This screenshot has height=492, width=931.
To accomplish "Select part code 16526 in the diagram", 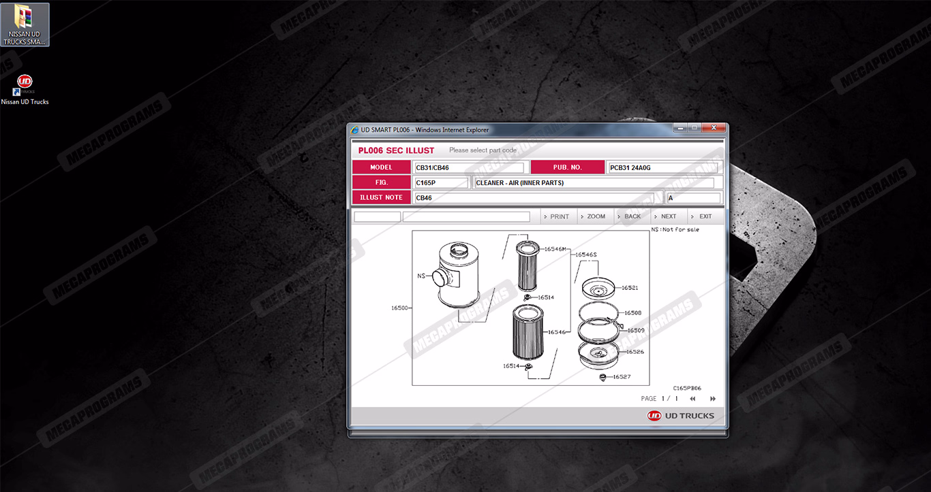I will (x=635, y=352).
